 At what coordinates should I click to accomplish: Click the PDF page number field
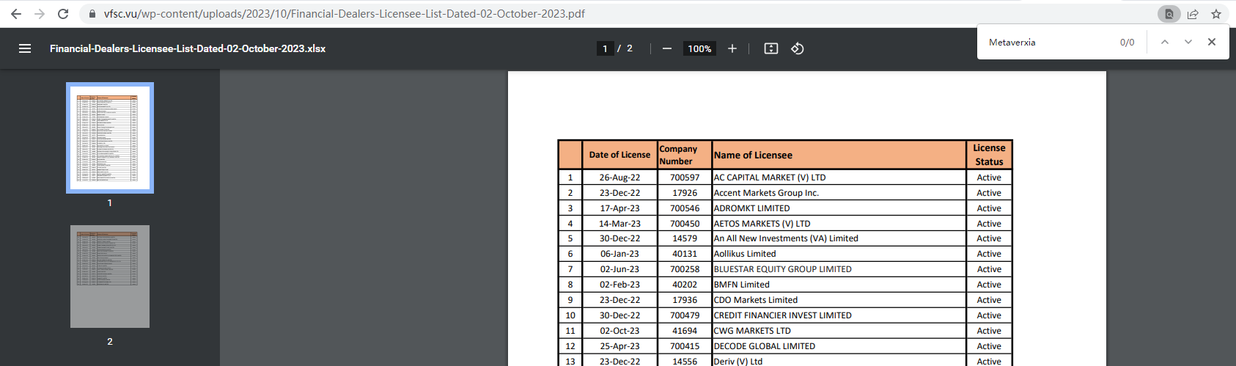click(605, 48)
